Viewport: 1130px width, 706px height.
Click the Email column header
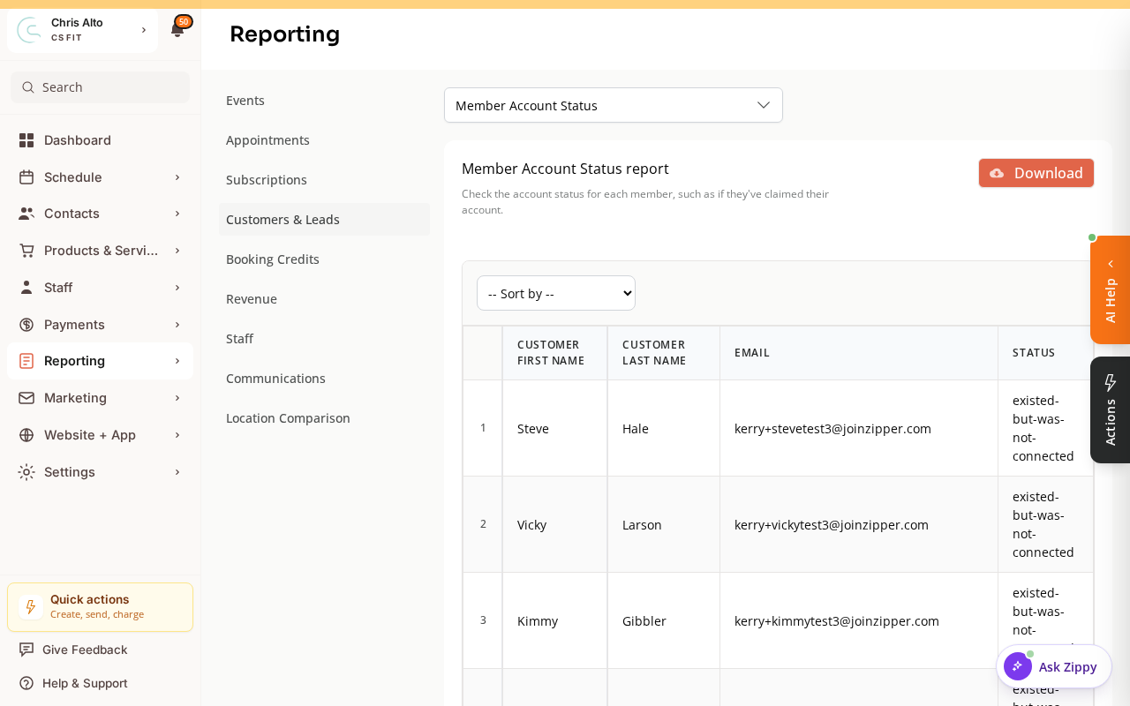pos(859,353)
